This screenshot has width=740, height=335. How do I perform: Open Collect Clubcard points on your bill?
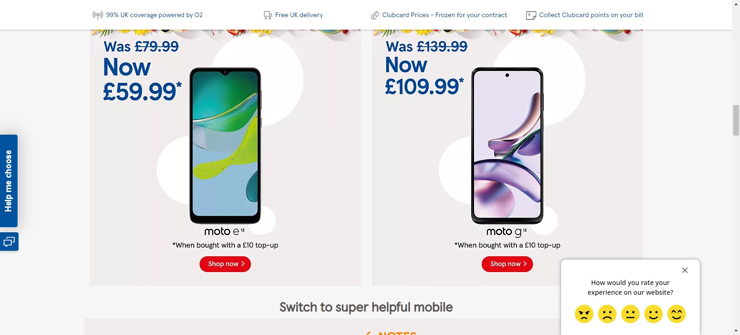pos(591,15)
